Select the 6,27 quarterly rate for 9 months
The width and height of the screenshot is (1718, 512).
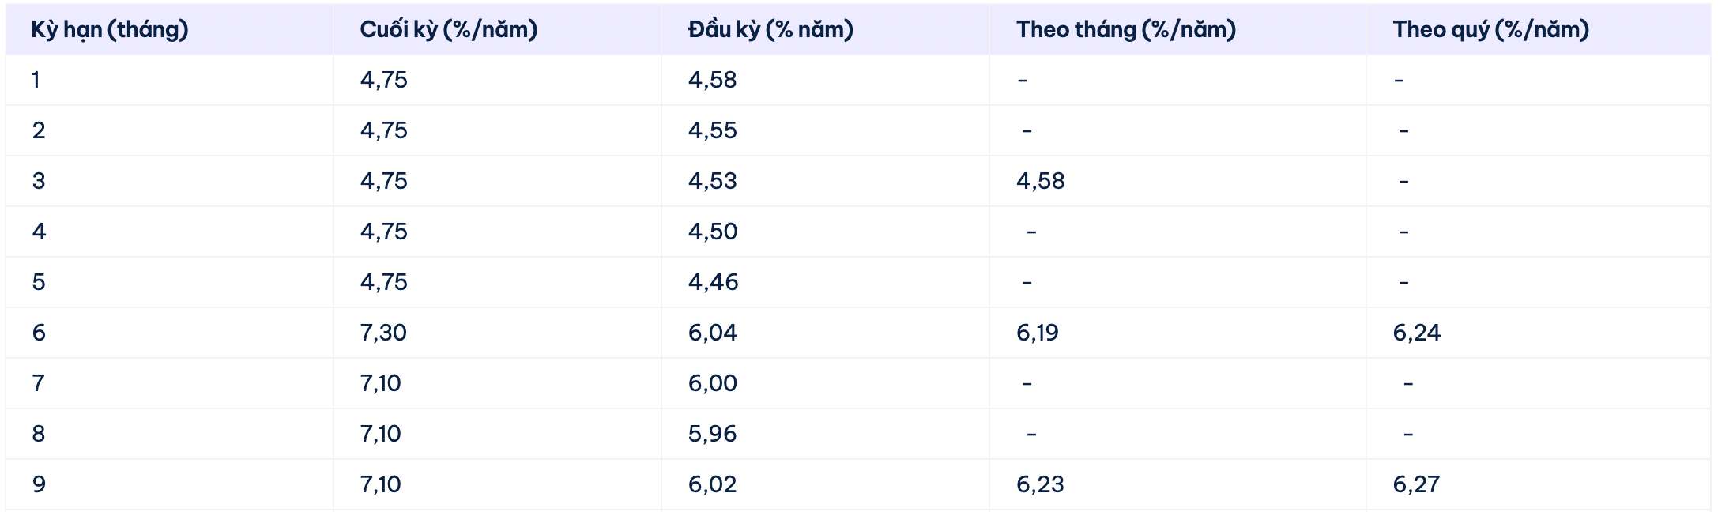1416,484
